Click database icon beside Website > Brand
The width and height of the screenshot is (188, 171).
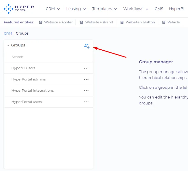click(81, 22)
